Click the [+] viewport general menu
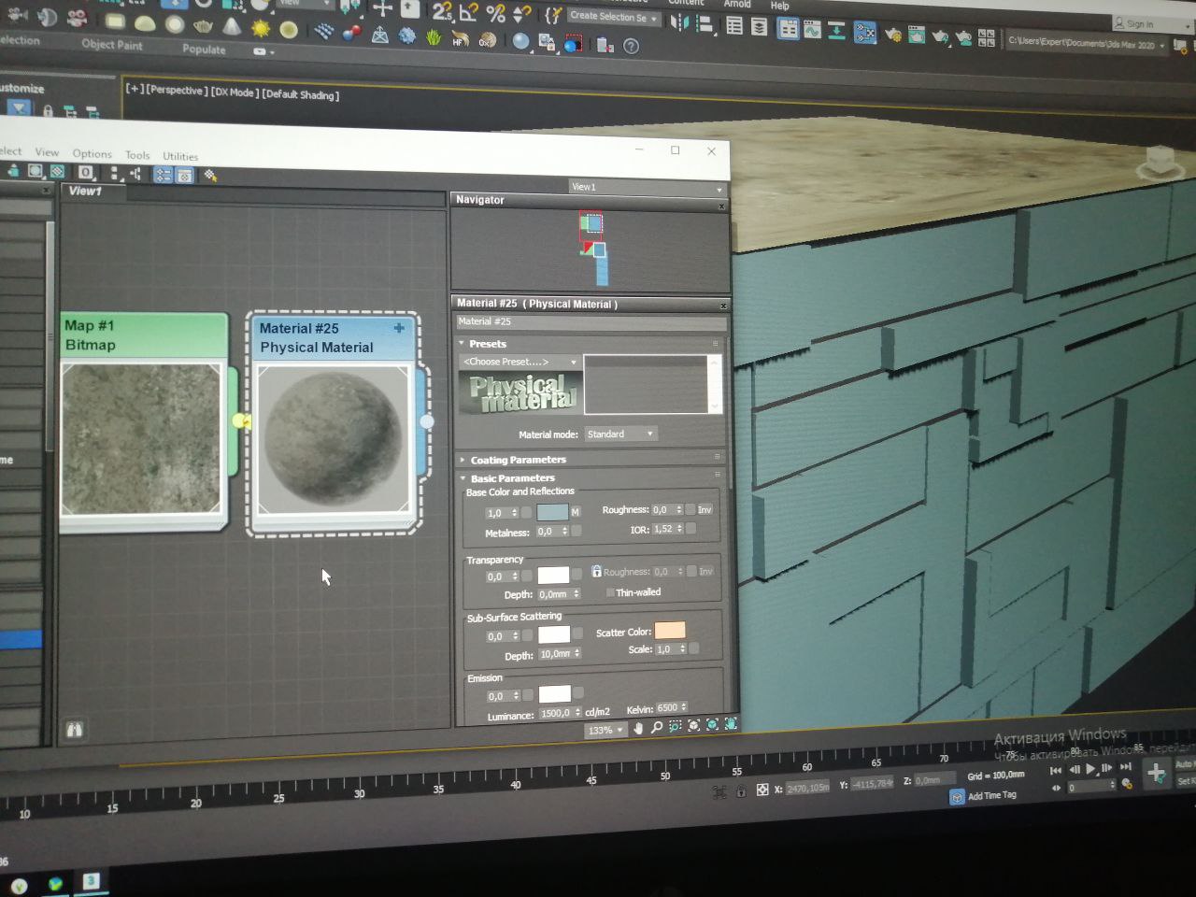 135,88
